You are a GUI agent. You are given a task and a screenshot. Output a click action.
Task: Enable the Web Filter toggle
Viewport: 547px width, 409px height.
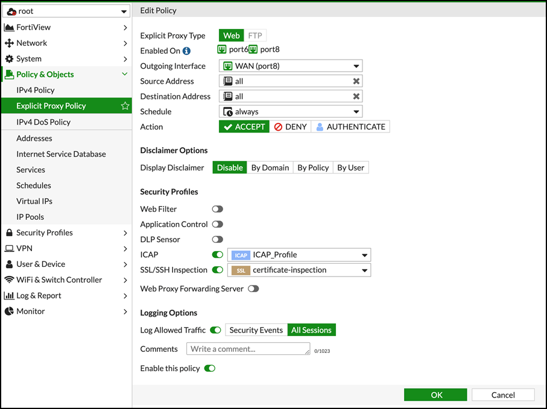click(216, 209)
